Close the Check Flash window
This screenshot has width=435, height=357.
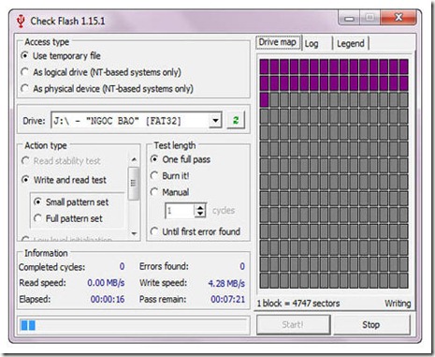tap(399, 18)
